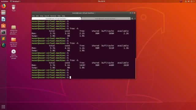Click the first 'free -h' command text

tap(74, 28)
